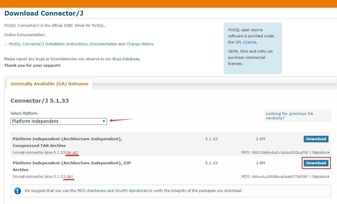Select filename mysql-connector-java-5.1.33.zip text
This screenshot has height=204, width=337.
pyautogui.click(x=43, y=176)
